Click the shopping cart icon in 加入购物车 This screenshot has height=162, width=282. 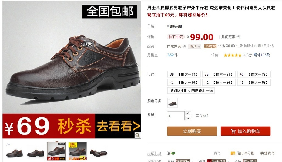tap(233, 131)
